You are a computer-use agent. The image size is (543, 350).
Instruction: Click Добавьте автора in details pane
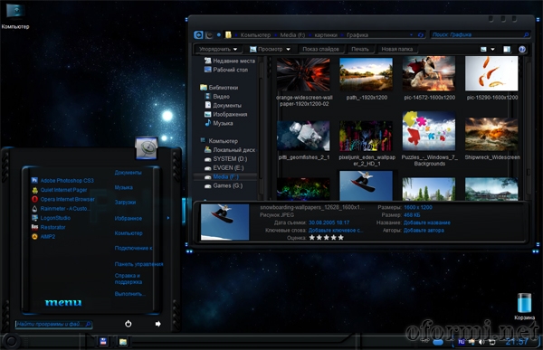[x=424, y=231]
